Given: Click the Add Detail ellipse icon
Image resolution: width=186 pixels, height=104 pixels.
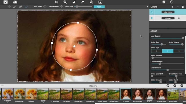Looking at the screenshot, I should (x=45, y=7).
